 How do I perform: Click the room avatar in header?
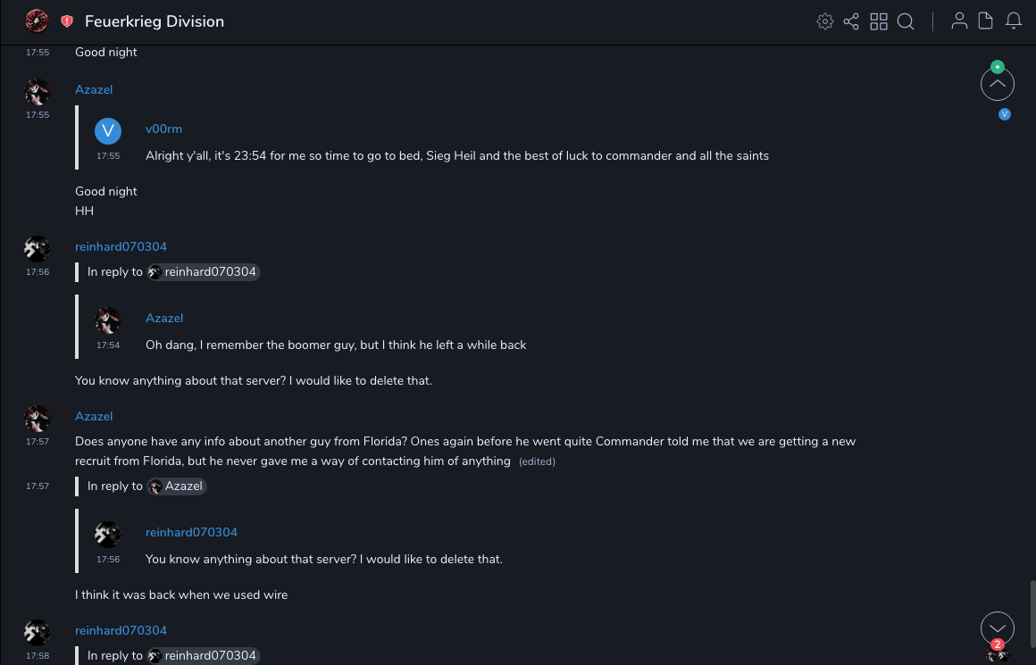tap(37, 21)
